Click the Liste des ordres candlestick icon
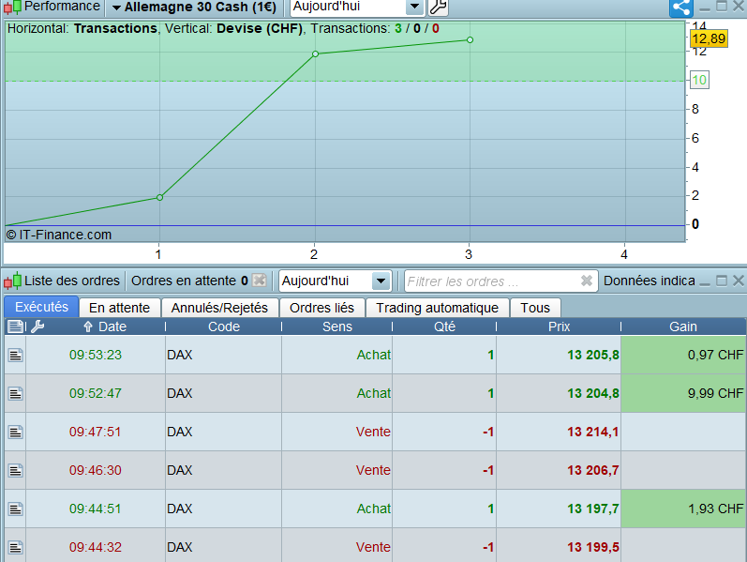Viewport: 747px width, 562px height. pos(13,281)
